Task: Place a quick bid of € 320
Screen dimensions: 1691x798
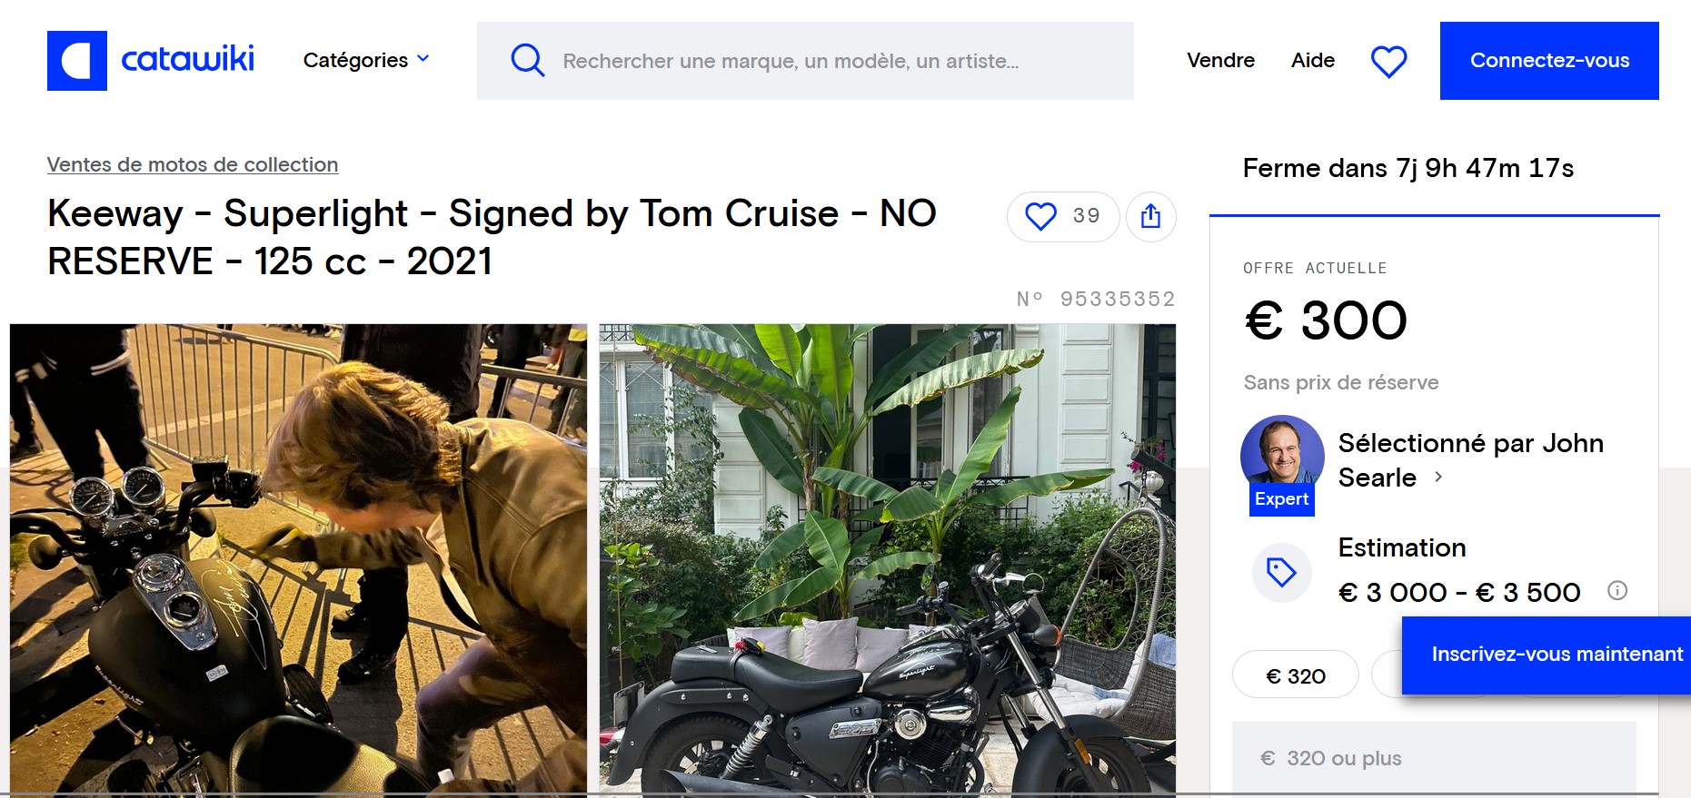Action: coord(1295,675)
